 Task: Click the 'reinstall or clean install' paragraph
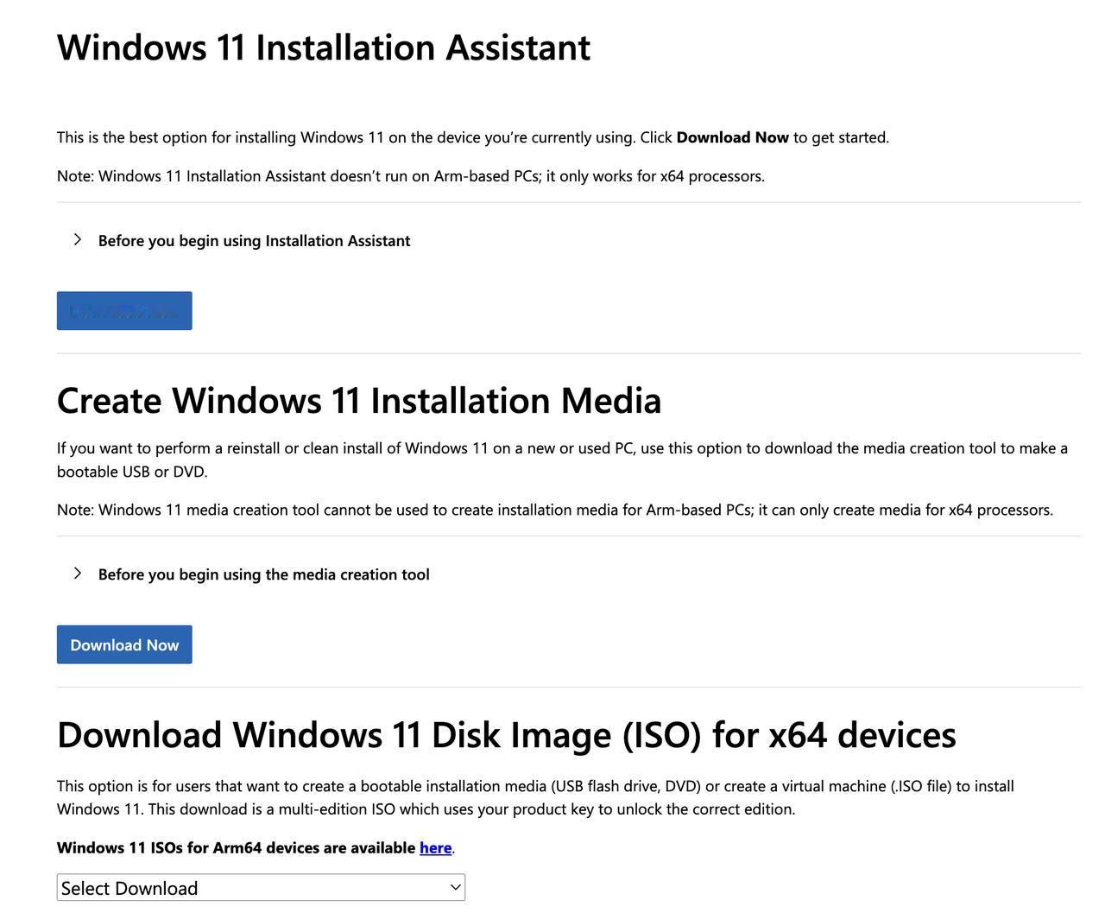(561, 448)
